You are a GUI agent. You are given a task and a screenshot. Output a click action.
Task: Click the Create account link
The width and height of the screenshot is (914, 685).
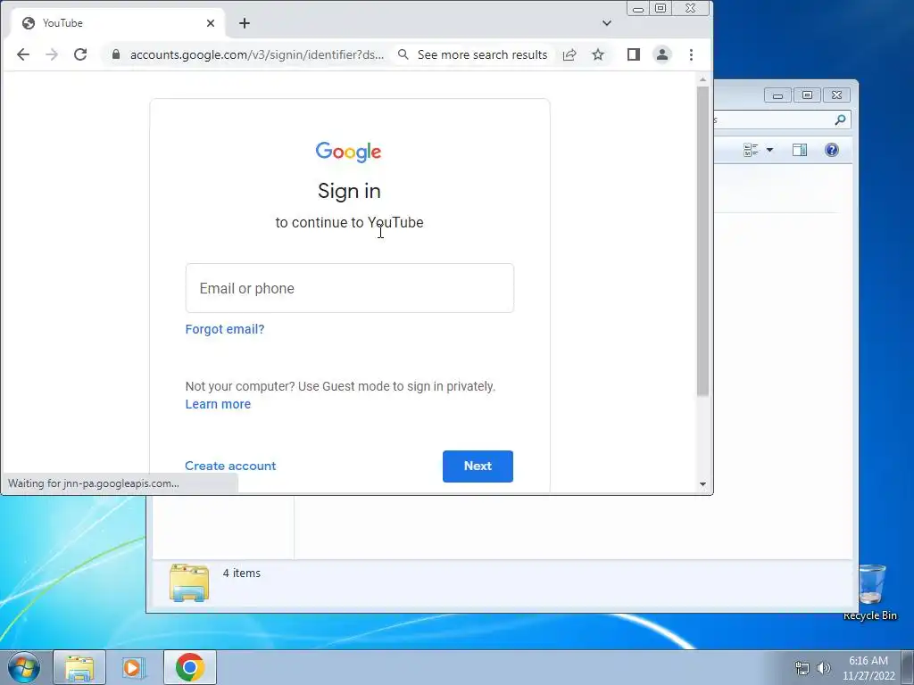tap(230, 466)
